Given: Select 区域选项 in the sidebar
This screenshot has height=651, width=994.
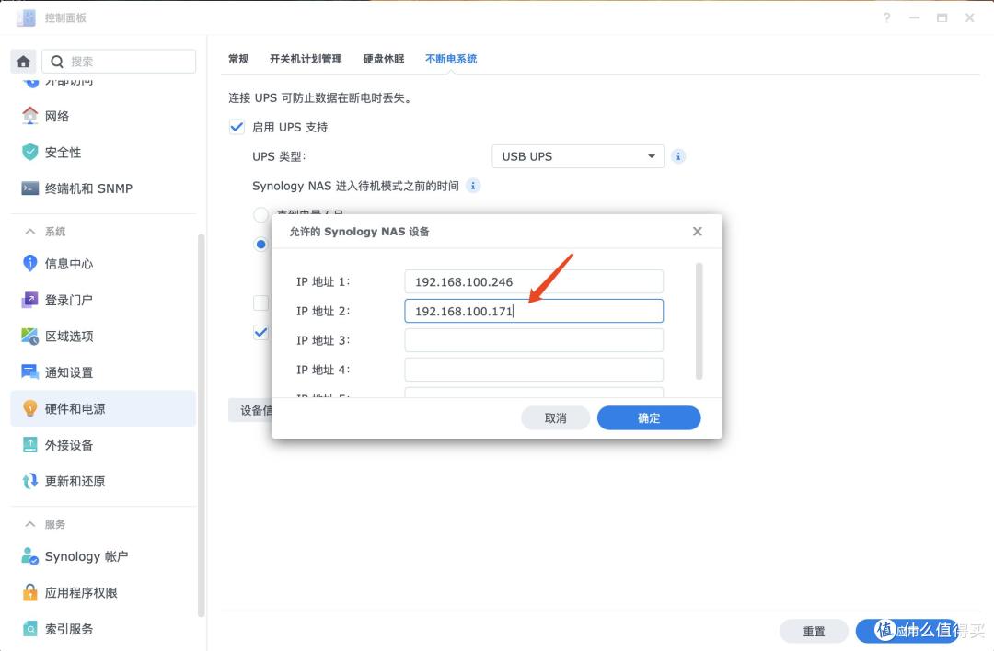Looking at the screenshot, I should (x=103, y=336).
